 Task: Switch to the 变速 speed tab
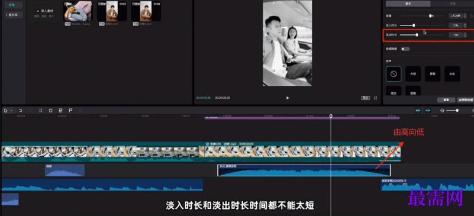pos(452,4)
